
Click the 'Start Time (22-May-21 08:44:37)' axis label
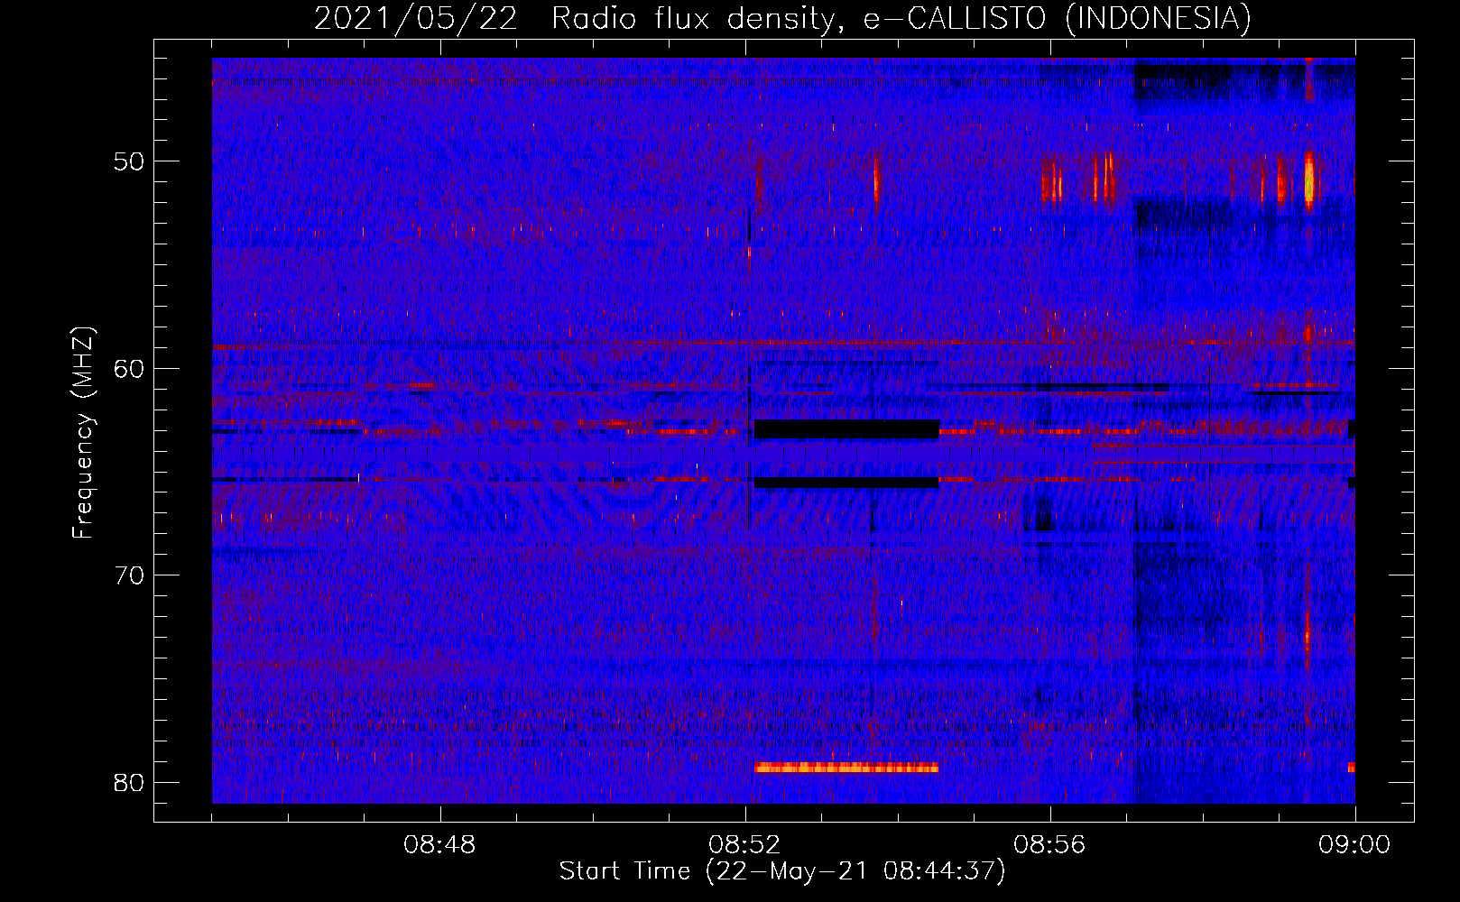pyautogui.click(x=781, y=870)
